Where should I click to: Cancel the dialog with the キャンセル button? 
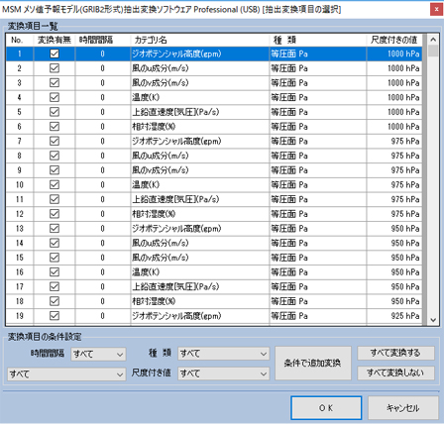[x=403, y=408]
